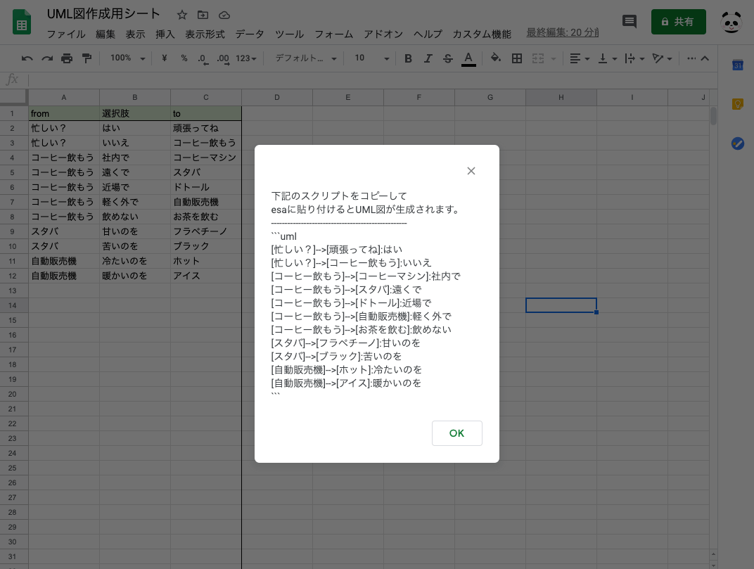This screenshot has height=569, width=754.
Task: Open the 100% zoom dropdown
Action: pyautogui.click(x=127, y=58)
